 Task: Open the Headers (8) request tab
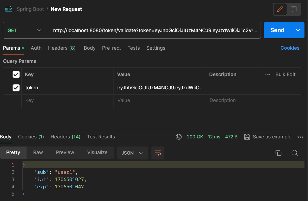pos(62,48)
